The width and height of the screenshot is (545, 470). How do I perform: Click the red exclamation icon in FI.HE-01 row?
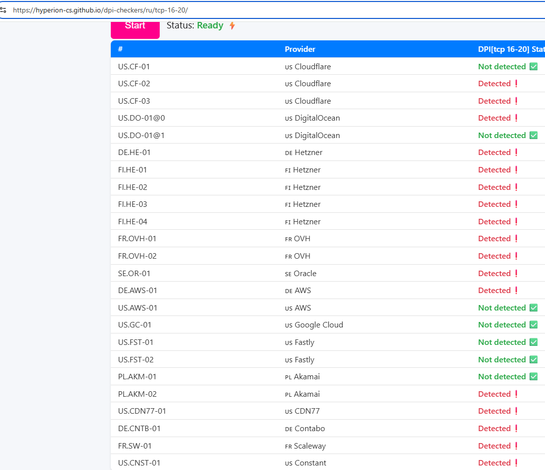516,170
